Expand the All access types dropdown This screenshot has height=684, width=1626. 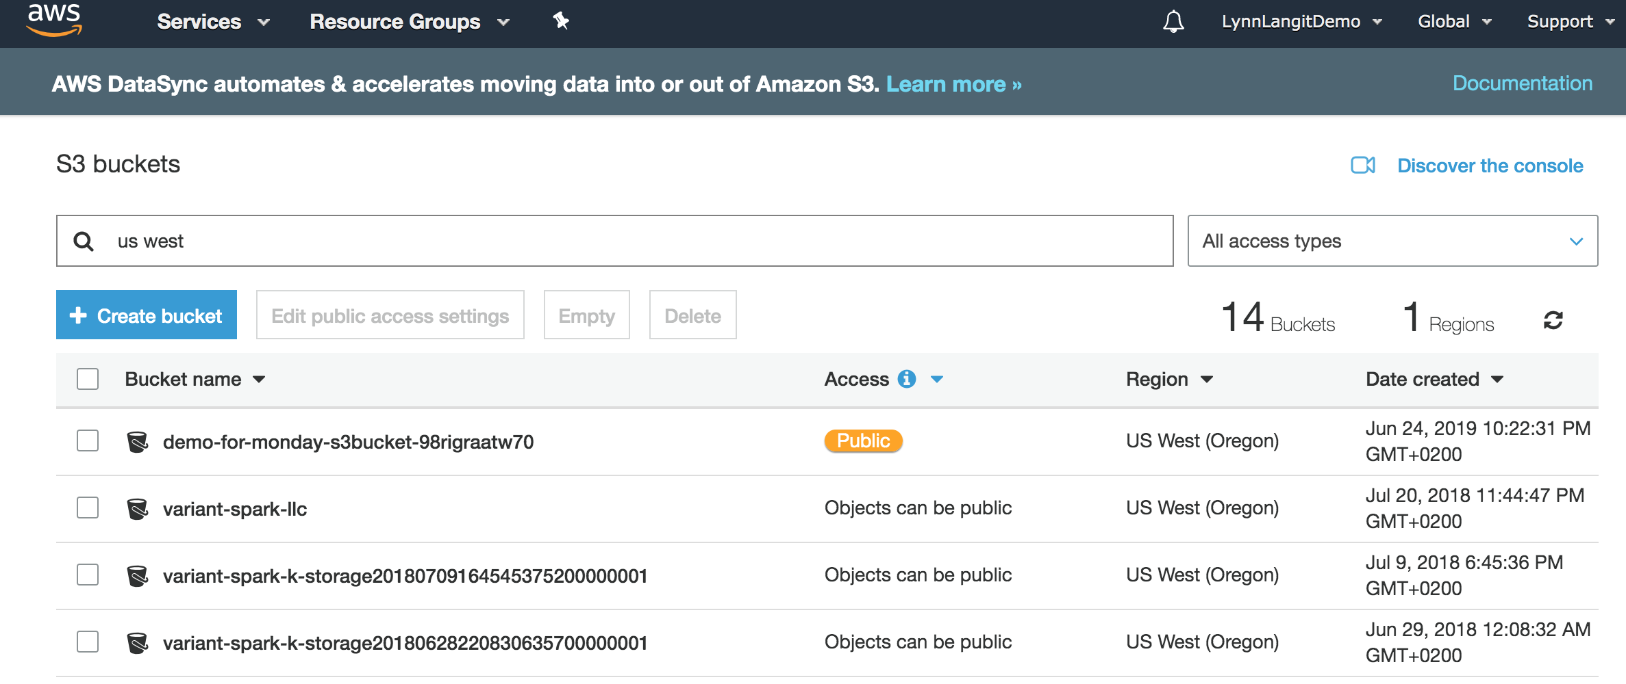(1392, 241)
